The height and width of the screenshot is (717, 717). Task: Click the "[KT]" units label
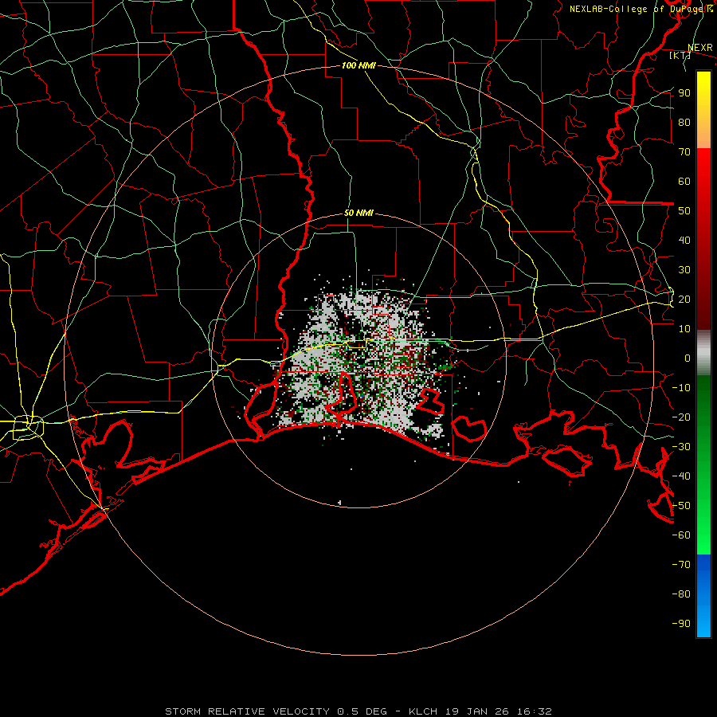680,55
